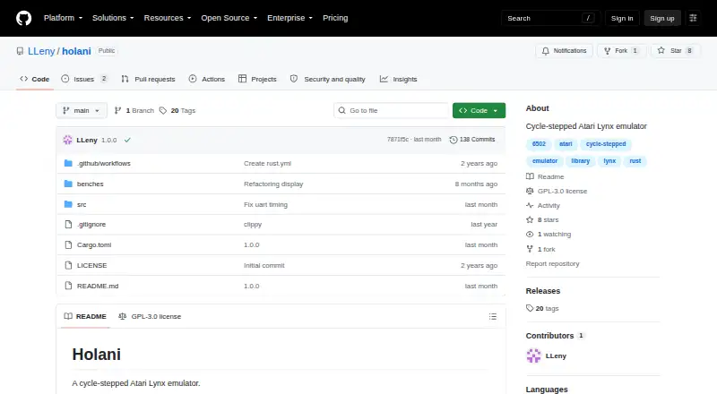Open the GitHub homepage logo
Screen dimensions: 717x394
[x=24, y=18]
